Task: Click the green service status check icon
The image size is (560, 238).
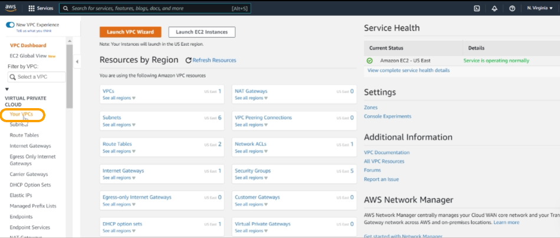Action: [x=370, y=61]
